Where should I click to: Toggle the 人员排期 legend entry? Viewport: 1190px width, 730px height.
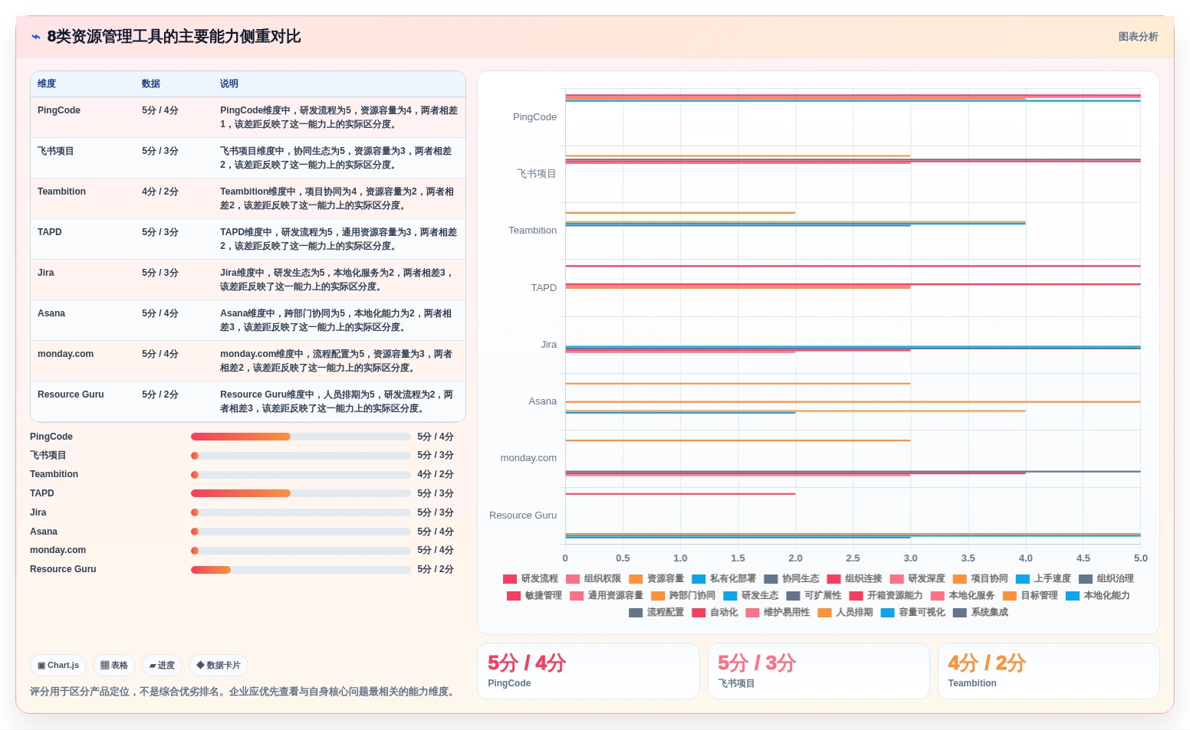[845, 612]
